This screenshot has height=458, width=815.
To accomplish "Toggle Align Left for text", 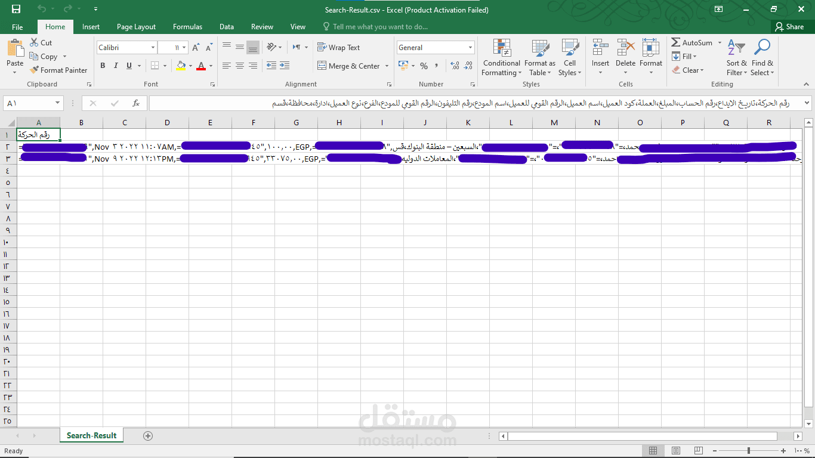I will pos(227,66).
